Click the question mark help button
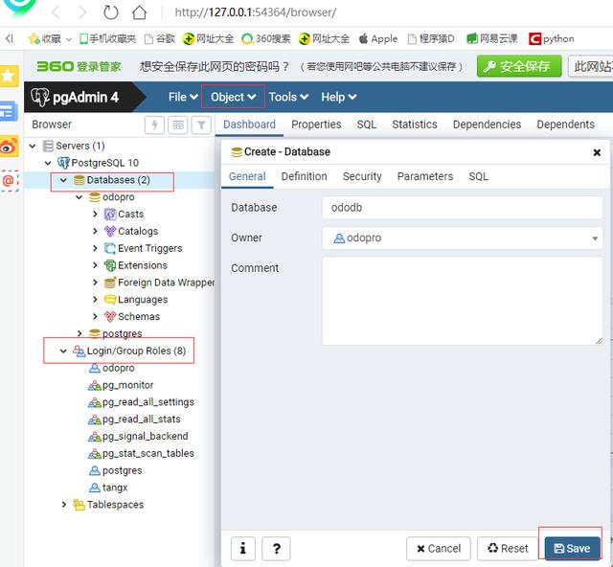 276,548
